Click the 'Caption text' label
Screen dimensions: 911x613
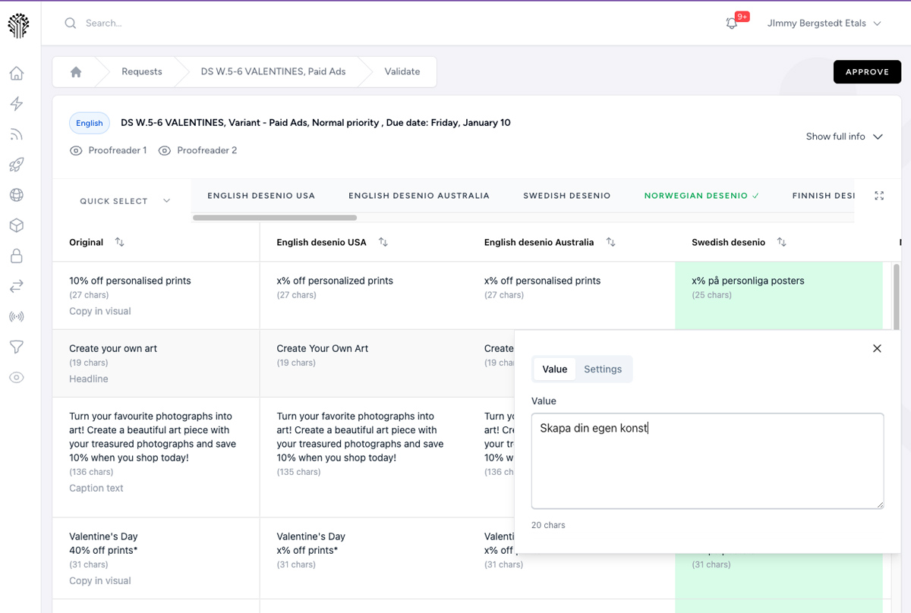96,489
